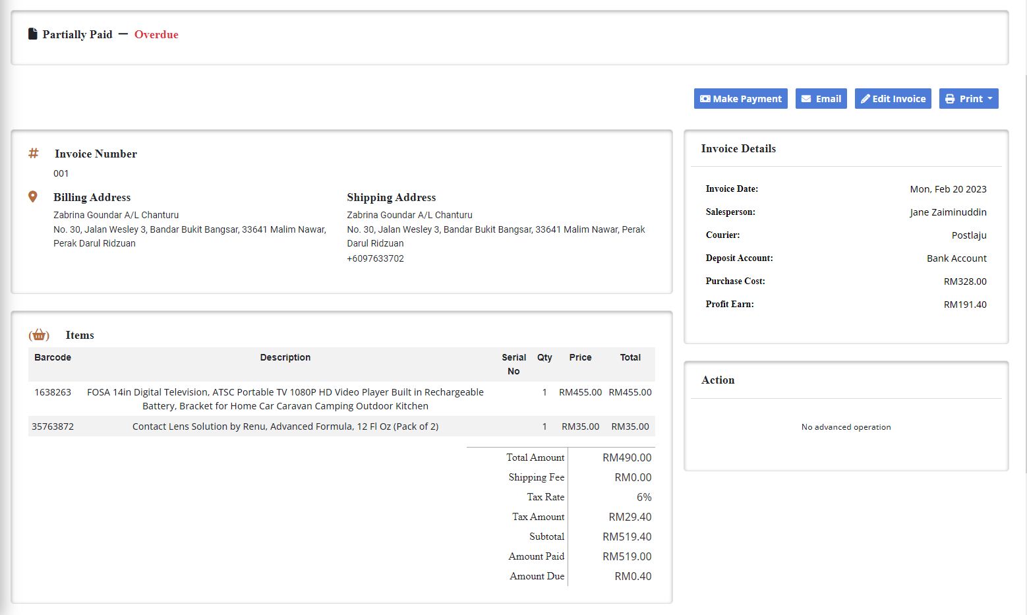Viewport: 1027px width, 615px height.
Task: Click the Billing Address heading
Action: click(x=92, y=197)
